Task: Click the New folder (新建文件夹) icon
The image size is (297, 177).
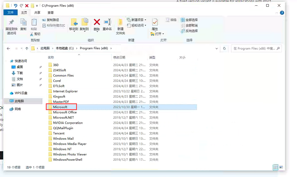Action: 120,22
